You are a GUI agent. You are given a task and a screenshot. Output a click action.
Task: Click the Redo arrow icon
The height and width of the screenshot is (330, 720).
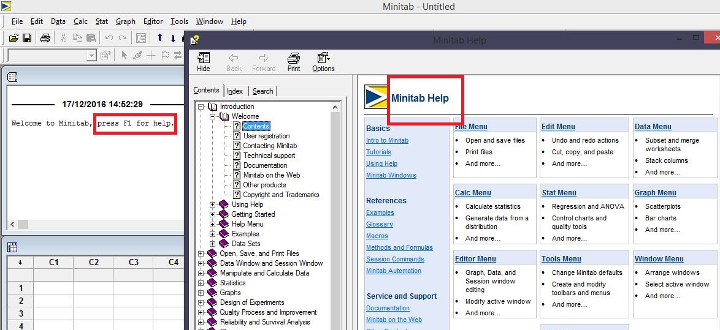[123, 38]
